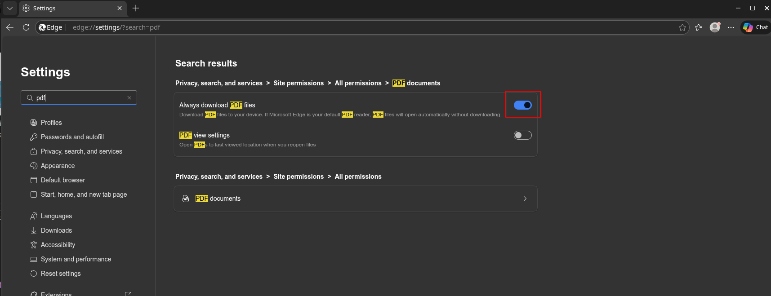The width and height of the screenshot is (771, 296).
Task: Open Appearance settings page
Action: coord(58,166)
